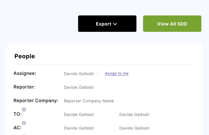Click the info icon next to TO
This screenshot has width=209, height=135.
click(24, 109)
